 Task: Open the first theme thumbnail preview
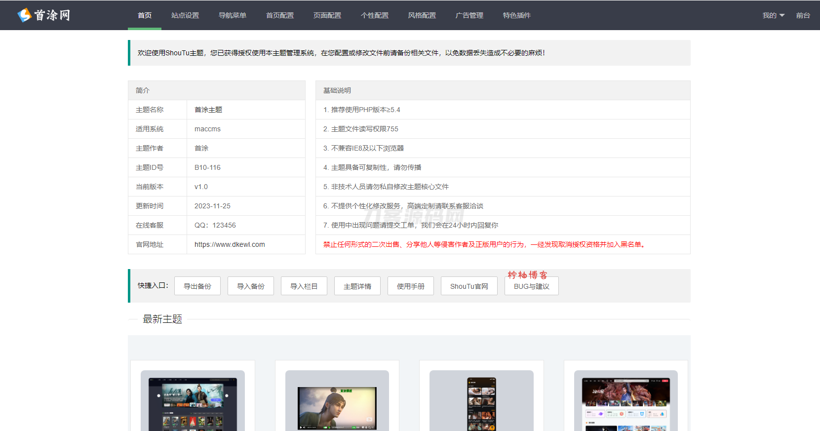pyautogui.click(x=193, y=401)
